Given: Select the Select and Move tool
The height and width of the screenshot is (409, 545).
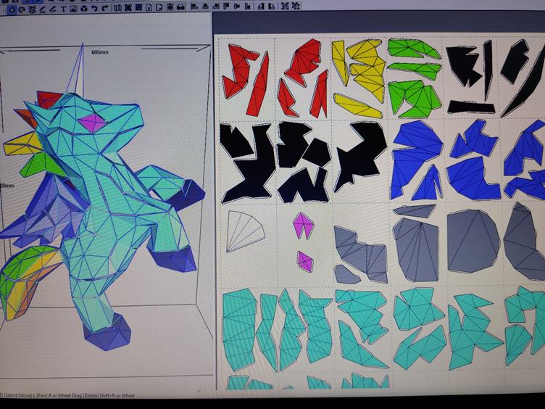Looking at the screenshot, I should tap(12, 9).
